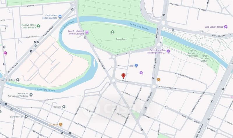Click the Sapore di sale marker
233x138 pixels.
pos(26,117)
